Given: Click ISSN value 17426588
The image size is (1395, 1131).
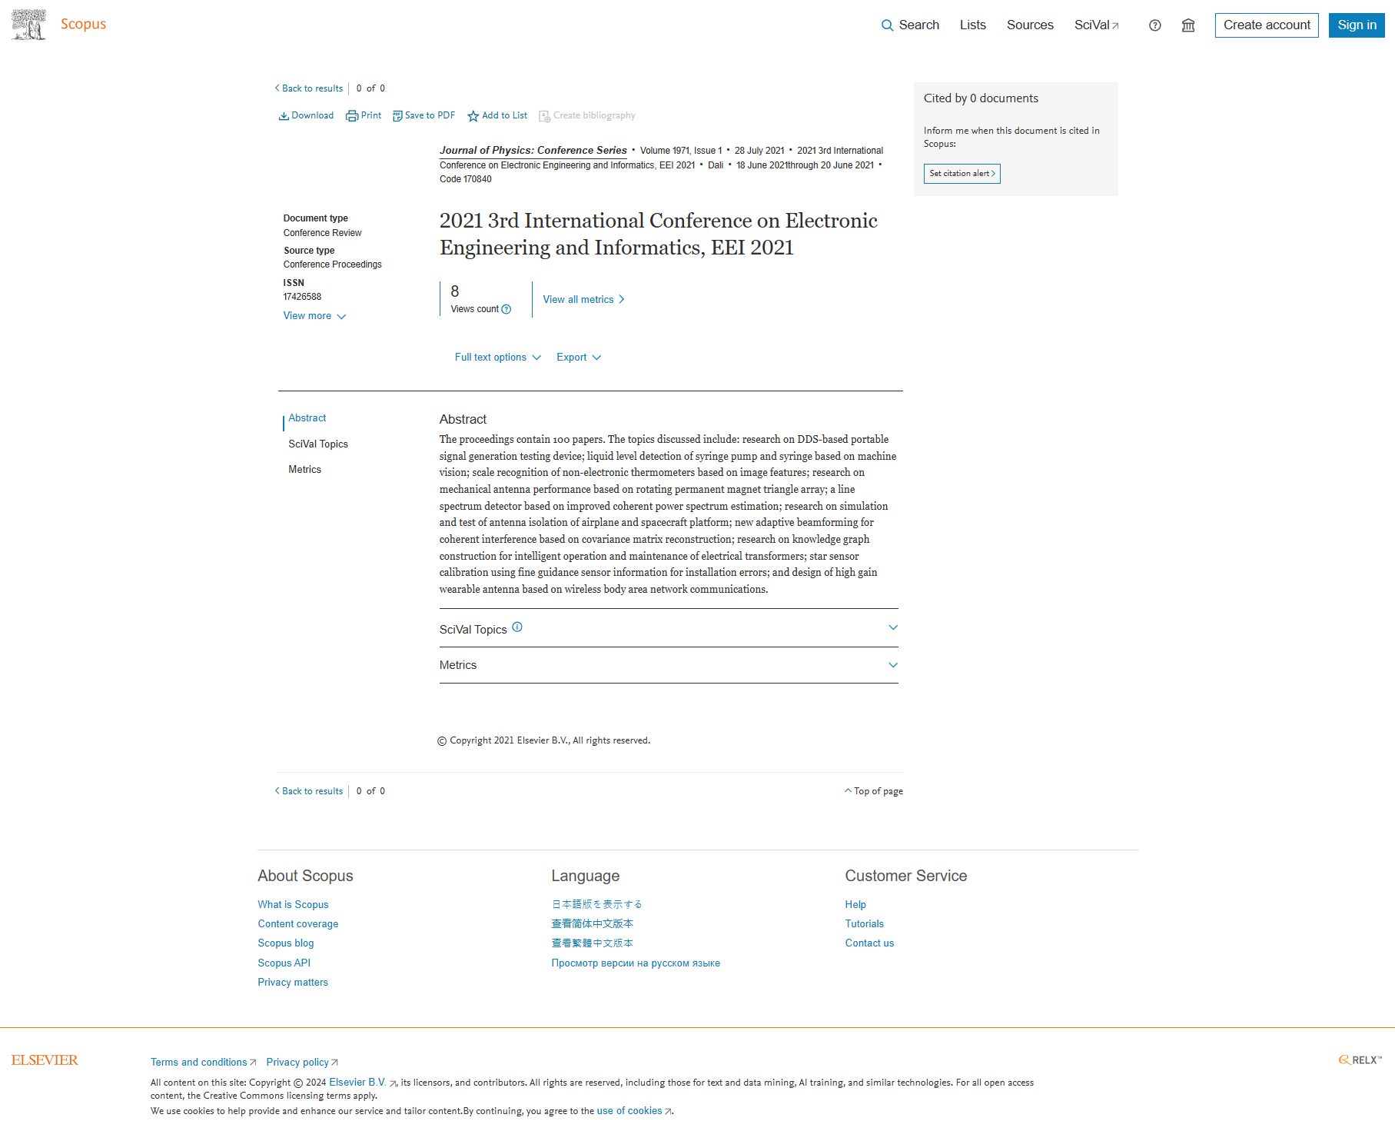Looking at the screenshot, I should pos(302,297).
